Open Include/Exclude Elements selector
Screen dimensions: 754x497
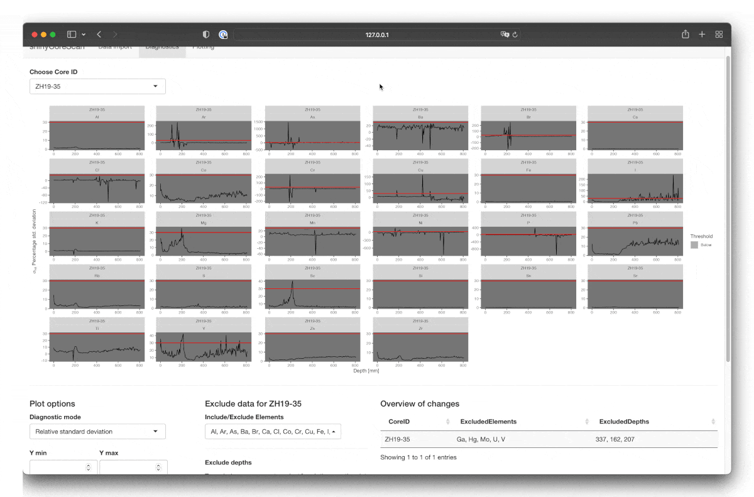click(273, 432)
